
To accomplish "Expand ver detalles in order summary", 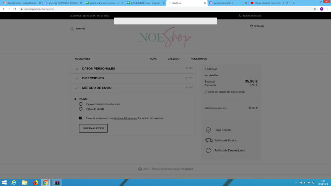I will 211,75.
